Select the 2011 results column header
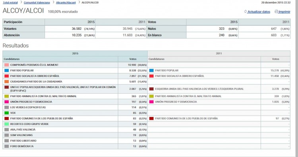This screenshot has height=157, width=298. click(219, 53)
